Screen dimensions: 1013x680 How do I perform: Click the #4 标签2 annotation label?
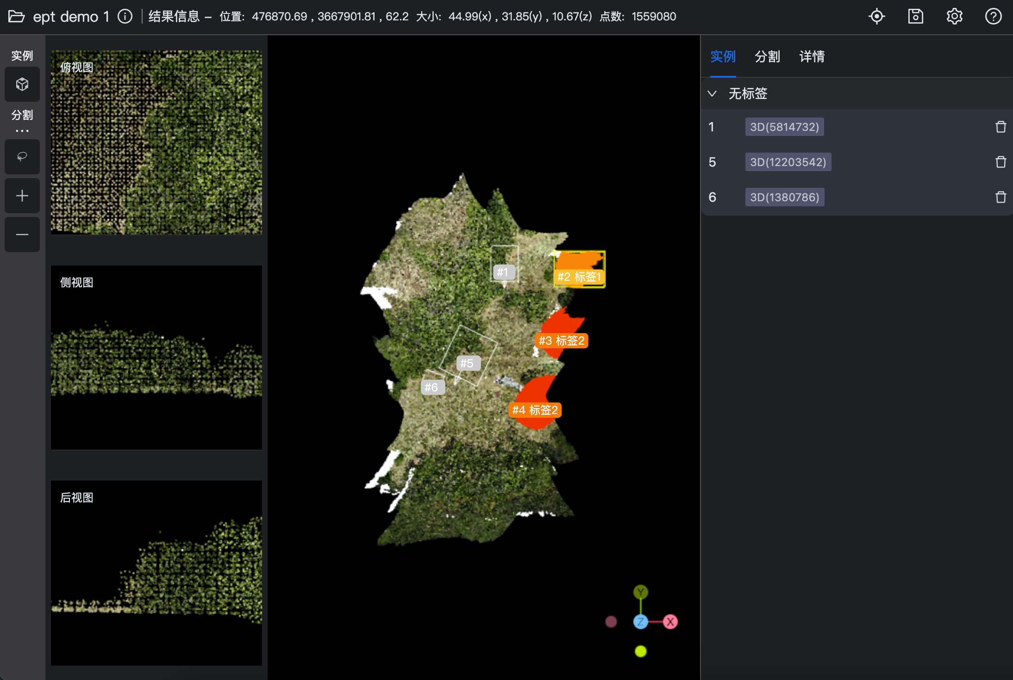535,410
